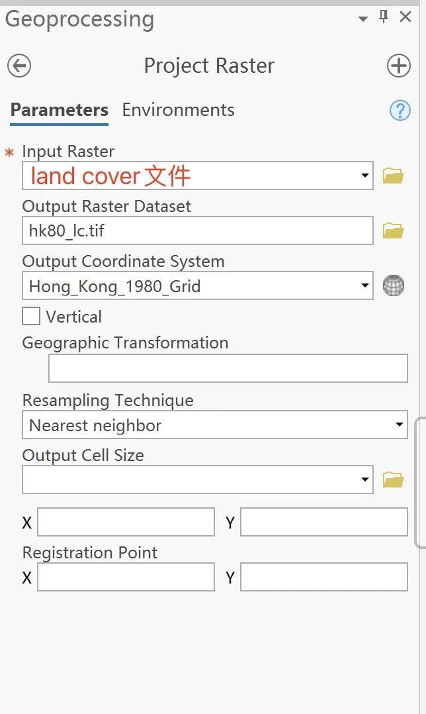Expand the Input Raster dropdown
Viewport: 426px width, 714px height.
coord(364,176)
